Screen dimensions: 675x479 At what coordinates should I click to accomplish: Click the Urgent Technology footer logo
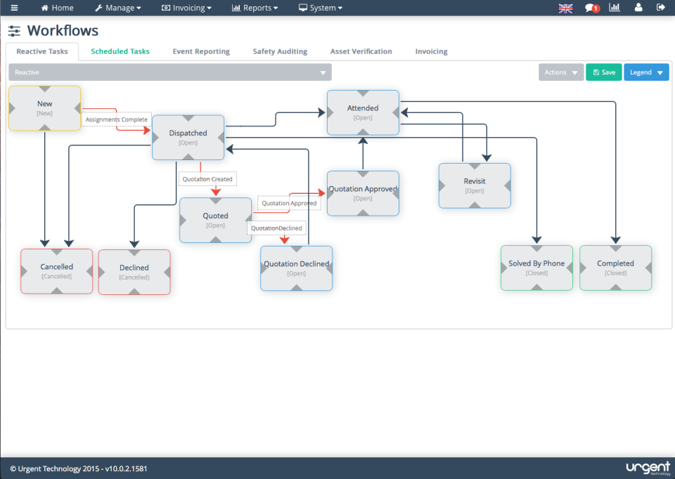[648, 467]
